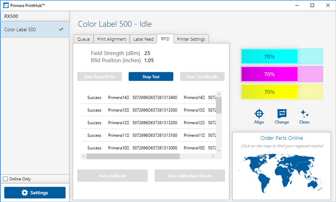Go to the Printer Settings tab
Screen dimensions: 336x202
[x=191, y=39]
